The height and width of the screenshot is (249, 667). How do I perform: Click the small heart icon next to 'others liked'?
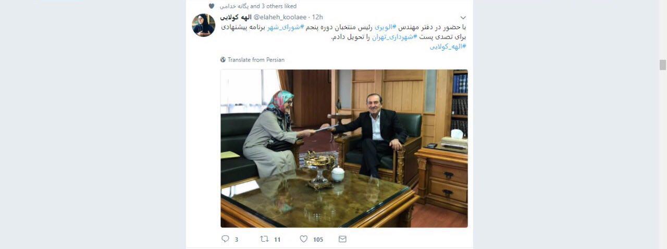(x=211, y=6)
